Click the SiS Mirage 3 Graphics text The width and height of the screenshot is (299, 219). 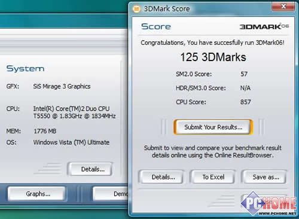(x=62, y=86)
